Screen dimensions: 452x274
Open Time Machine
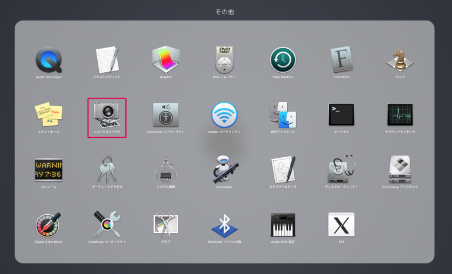point(282,60)
